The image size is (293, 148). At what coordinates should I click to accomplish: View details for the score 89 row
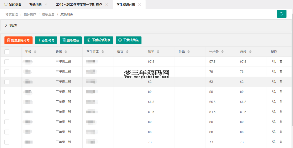pyautogui.click(x=274, y=92)
